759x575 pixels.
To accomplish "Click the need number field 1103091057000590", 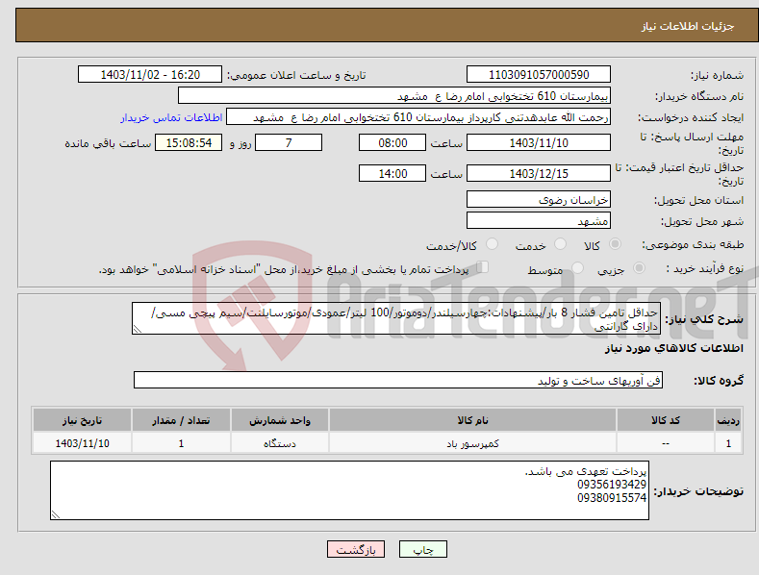I will pos(539,75).
